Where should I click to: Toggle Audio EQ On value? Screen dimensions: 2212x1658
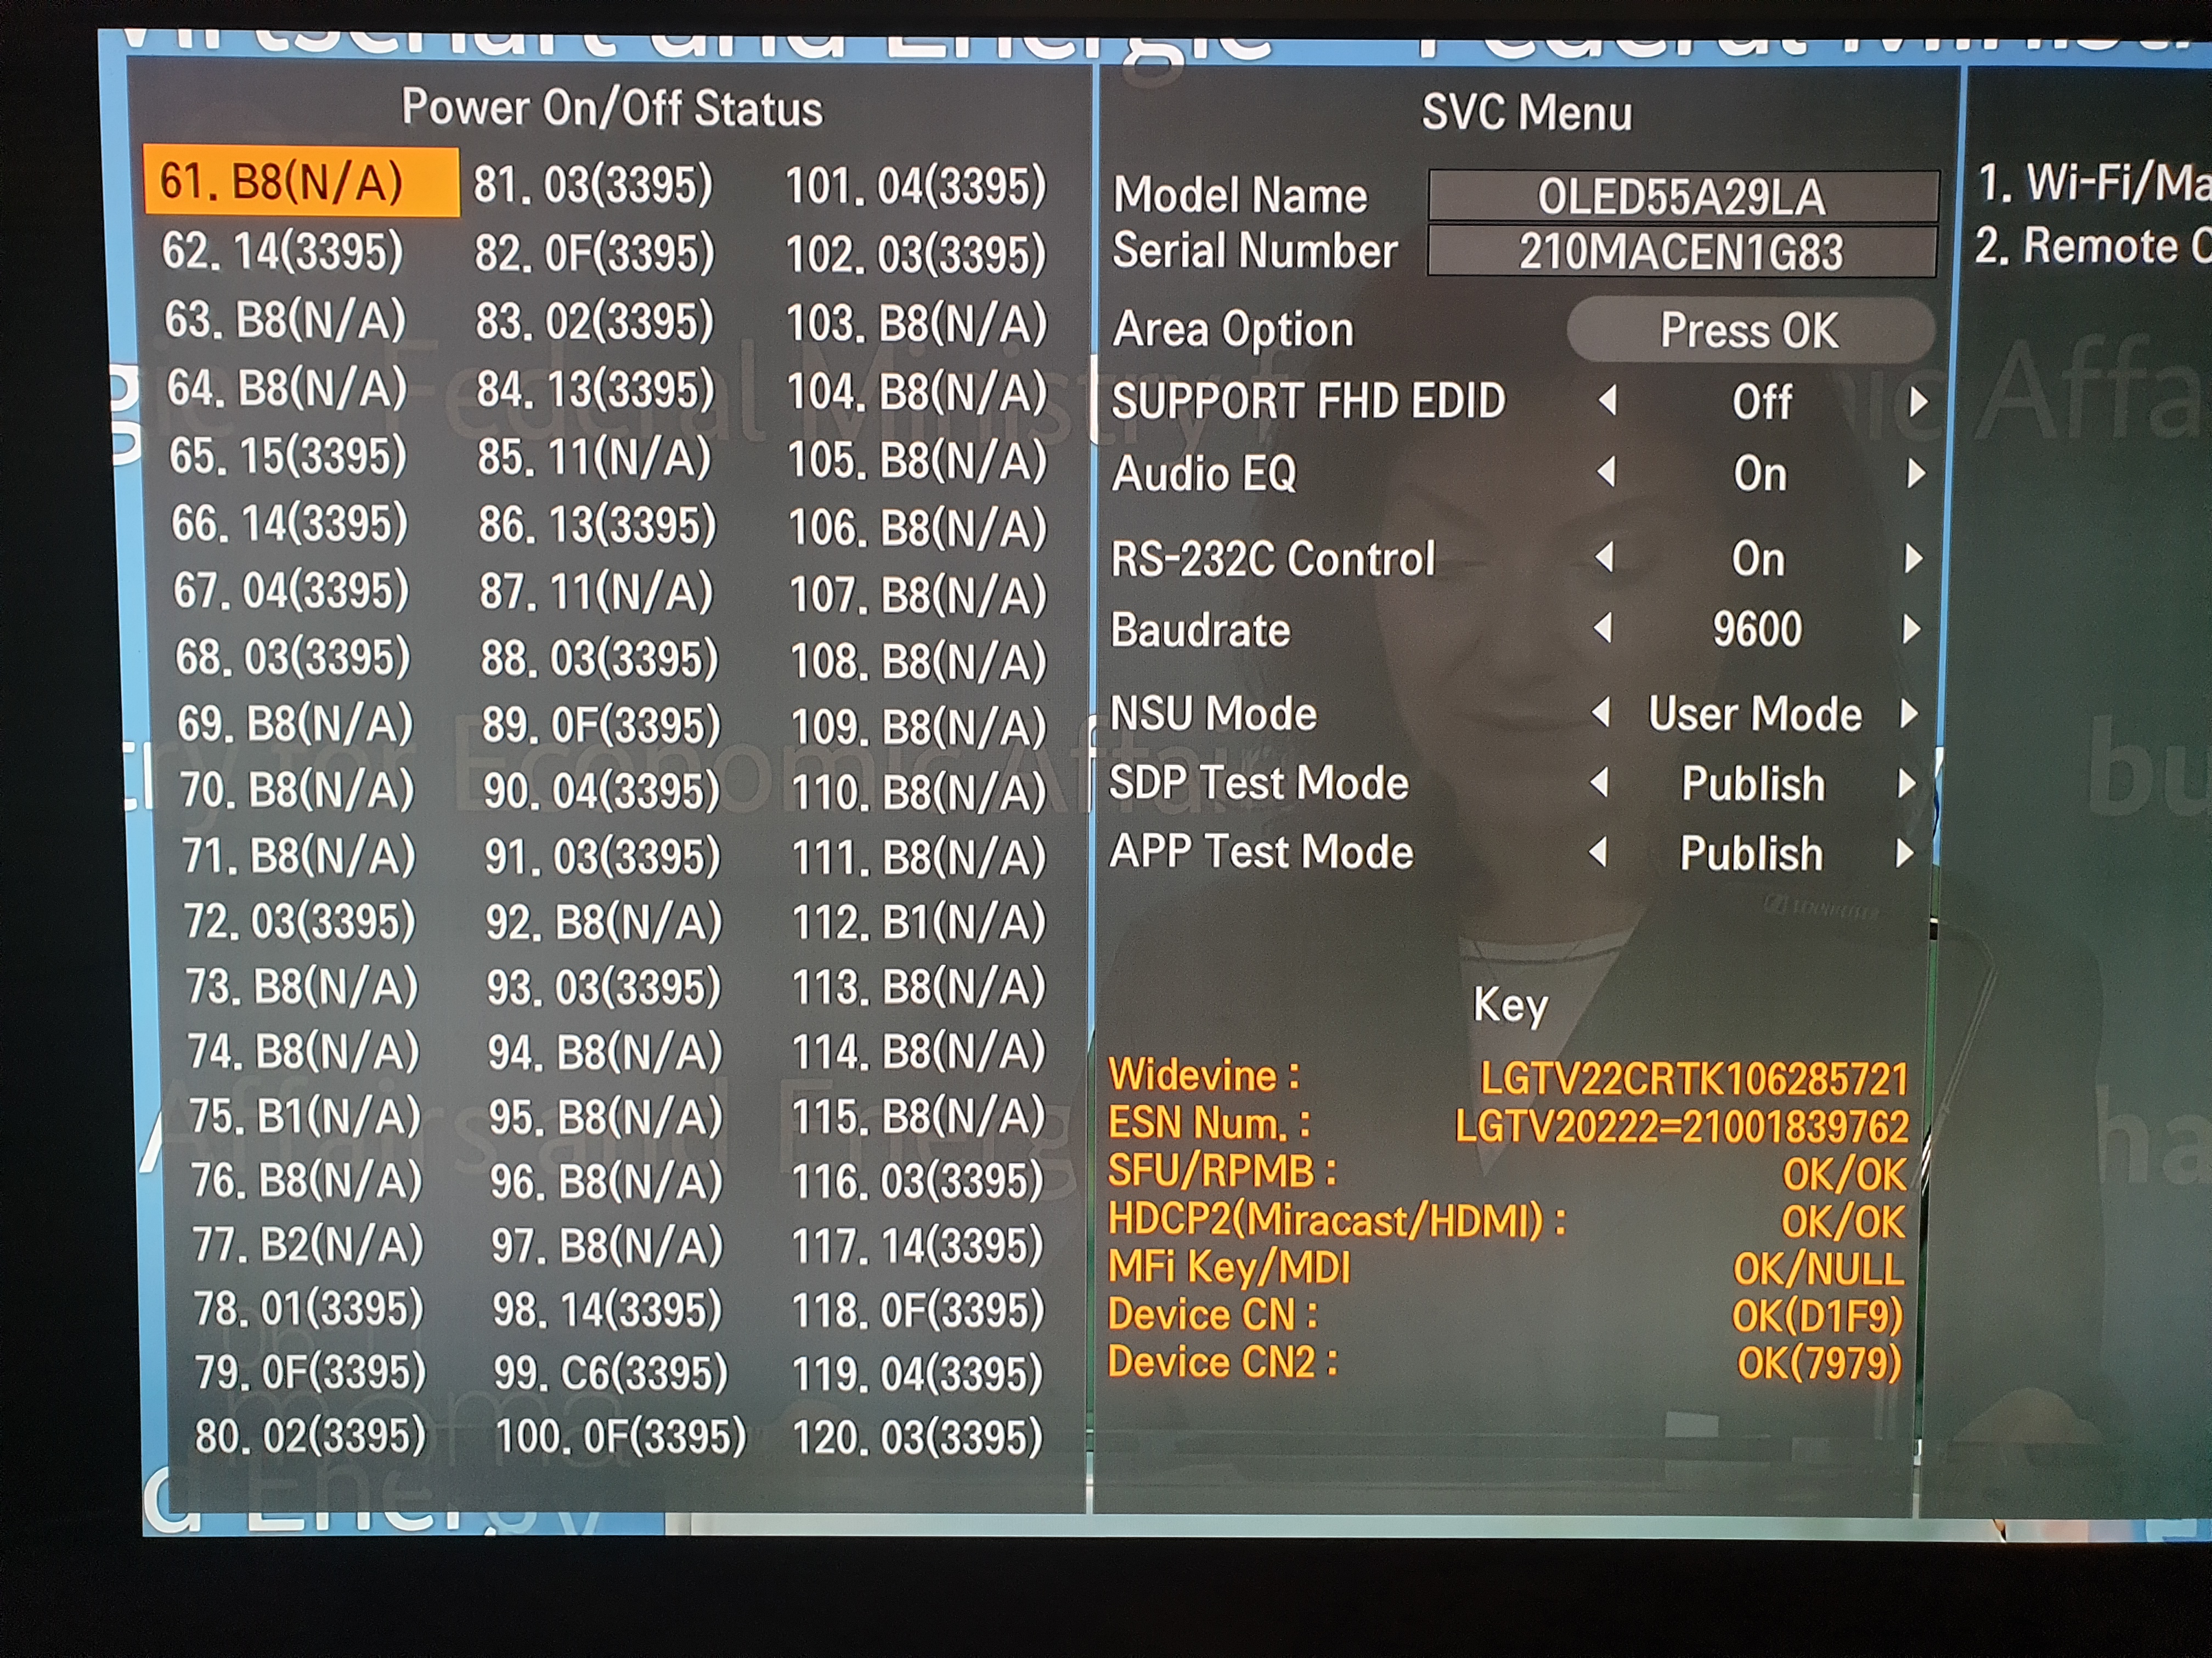(x=1760, y=474)
